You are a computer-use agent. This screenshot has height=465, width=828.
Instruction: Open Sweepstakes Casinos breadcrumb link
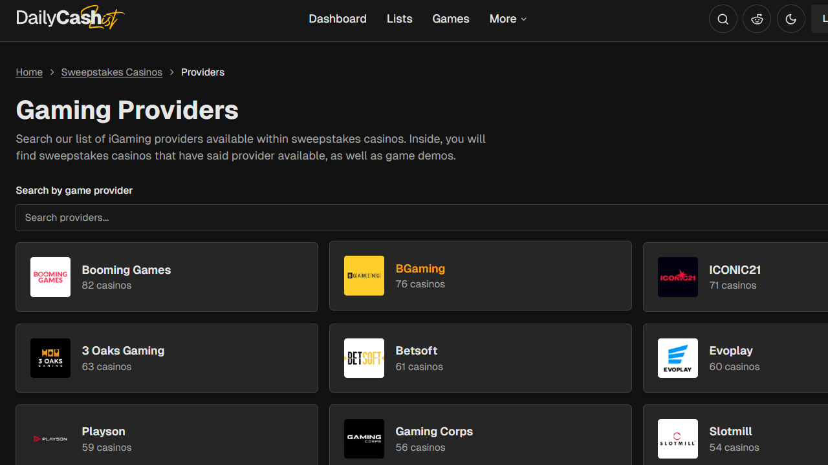click(112, 72)
